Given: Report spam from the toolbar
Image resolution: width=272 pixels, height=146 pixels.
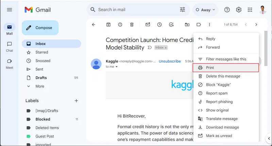Looking at the screenshot, I should 120,25.
